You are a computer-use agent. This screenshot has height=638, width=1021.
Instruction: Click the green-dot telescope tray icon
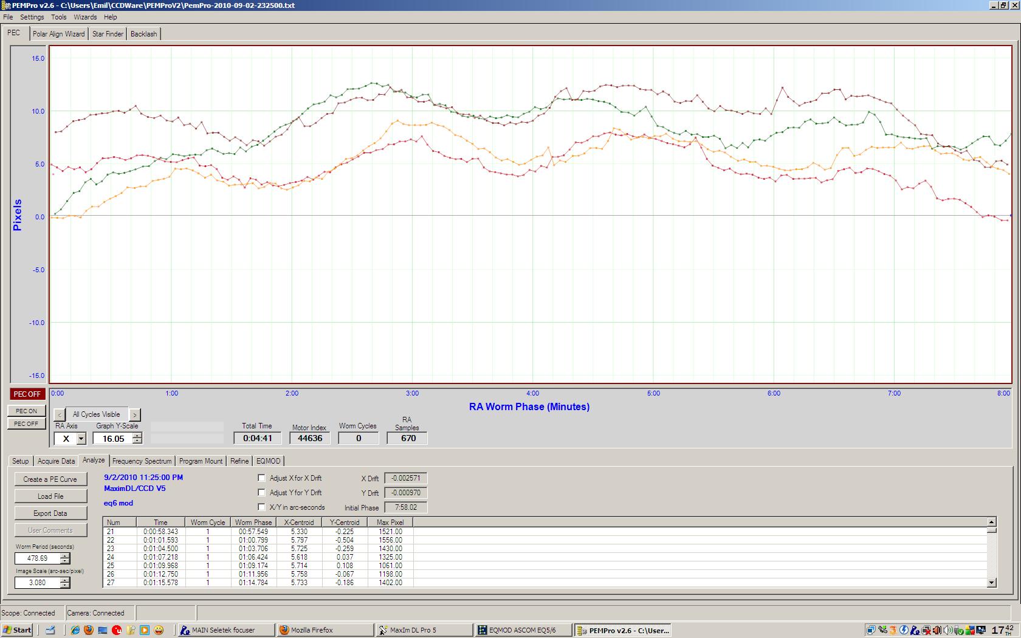pos(882,630)
